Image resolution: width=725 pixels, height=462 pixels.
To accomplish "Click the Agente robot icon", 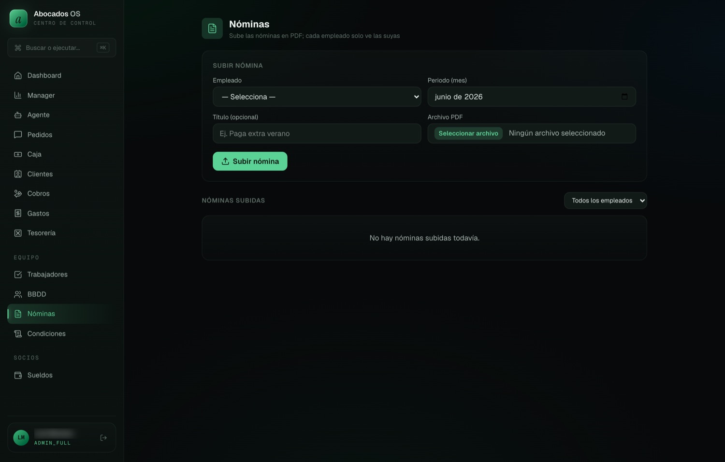I will pyautogui.click(x=18, y=115).
